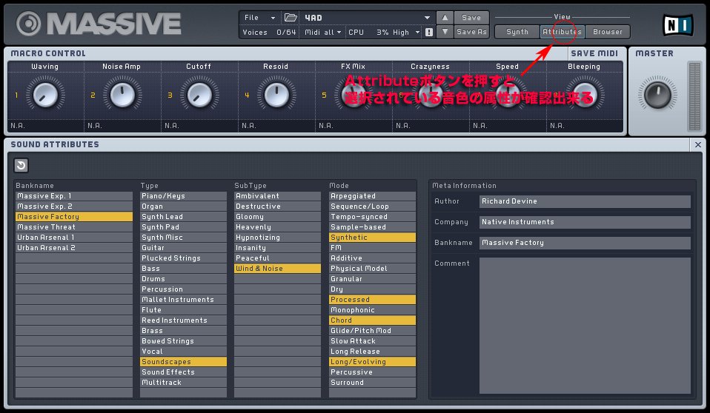Toggle the Hypnotizing subtype

(x=278, y=238)
